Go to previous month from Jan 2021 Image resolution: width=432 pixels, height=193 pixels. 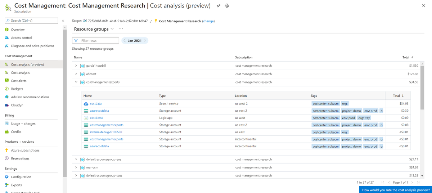(x=125, y=41)
